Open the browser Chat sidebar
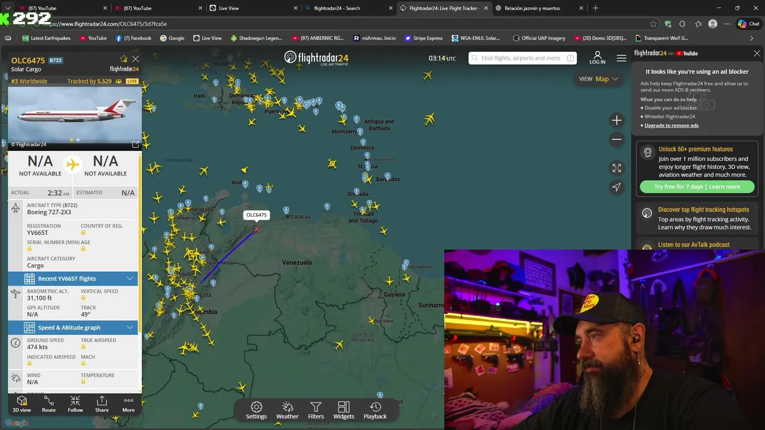The width and height of the screenshot is (765, 430). pyautogui.click(x=749, y=24)
